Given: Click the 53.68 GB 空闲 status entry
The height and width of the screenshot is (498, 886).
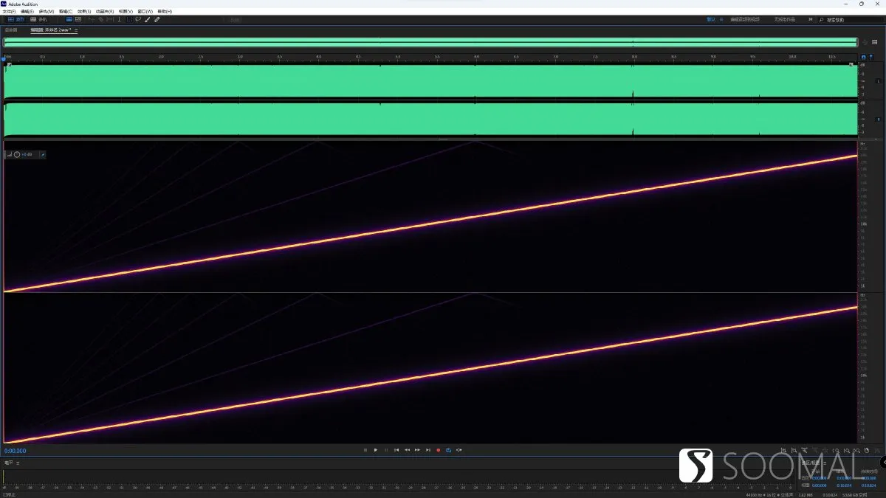Looking at the screenshot, I should click(854, 495).
